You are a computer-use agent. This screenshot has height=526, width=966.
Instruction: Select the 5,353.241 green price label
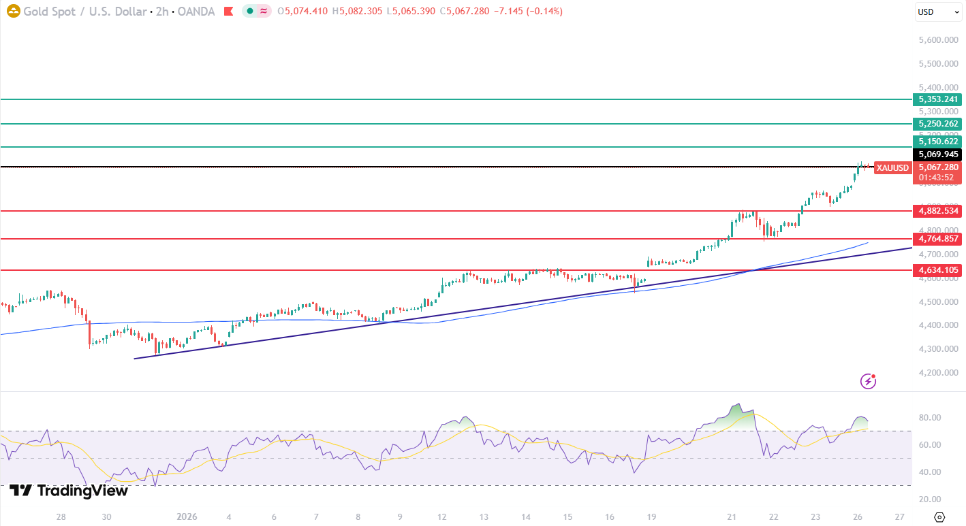coord(938,99)
